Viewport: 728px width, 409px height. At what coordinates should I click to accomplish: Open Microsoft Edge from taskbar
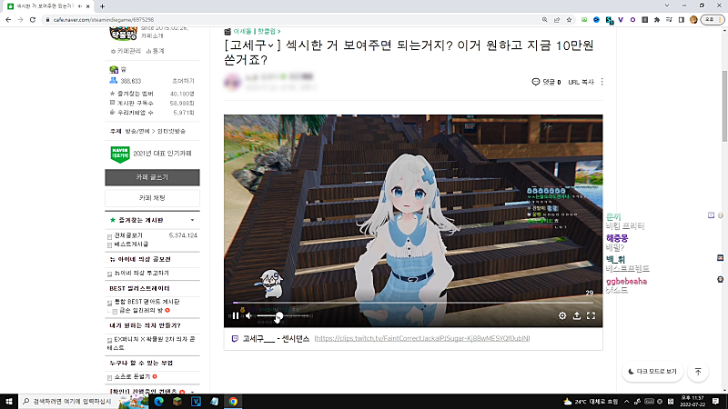click(158, 402)
